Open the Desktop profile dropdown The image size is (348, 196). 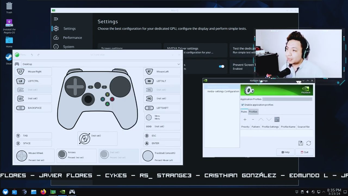click(101, 64)
